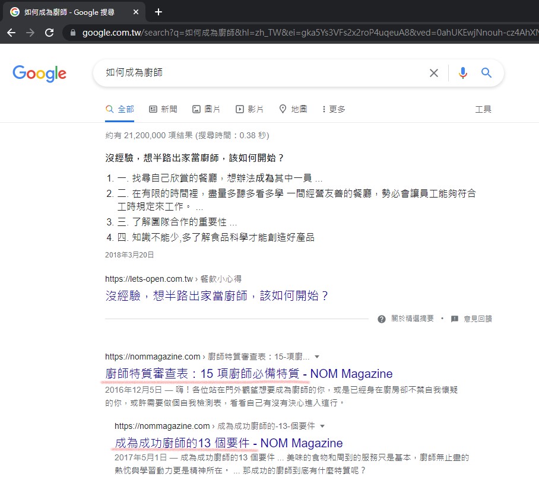Click snippet item 知識不能少,多了解食品科學
Viewport: 539px width, 490px height.
pyautogui.click(x=223, y=237)
